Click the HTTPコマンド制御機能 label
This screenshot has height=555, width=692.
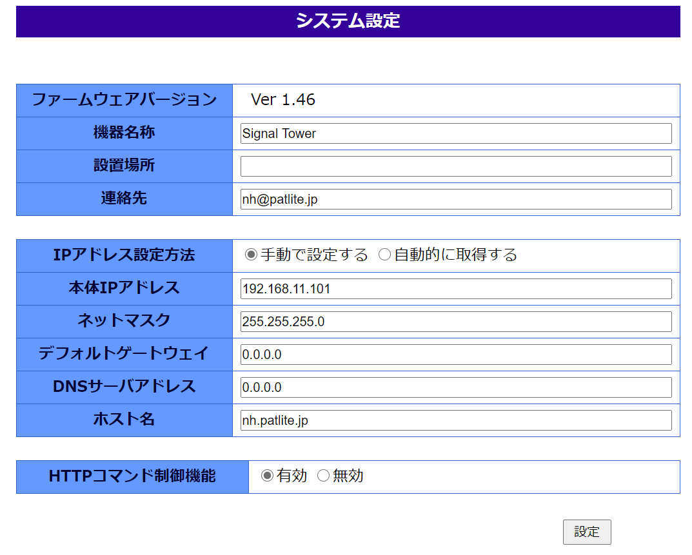(x=132, y=476)
